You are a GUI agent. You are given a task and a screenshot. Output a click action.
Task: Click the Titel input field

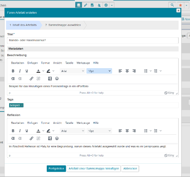pos(93,40)
